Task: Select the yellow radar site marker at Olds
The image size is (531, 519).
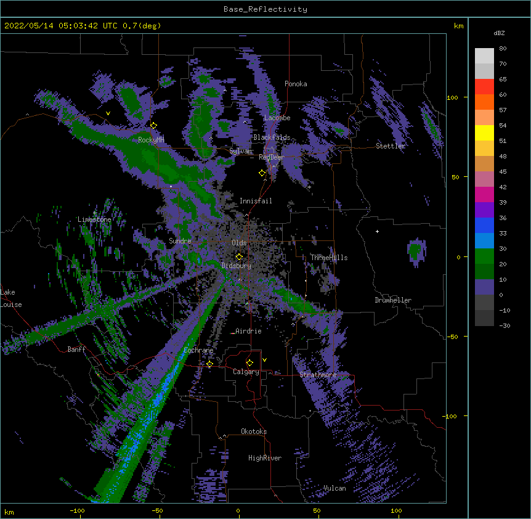Action: click(x=239, y=257)
